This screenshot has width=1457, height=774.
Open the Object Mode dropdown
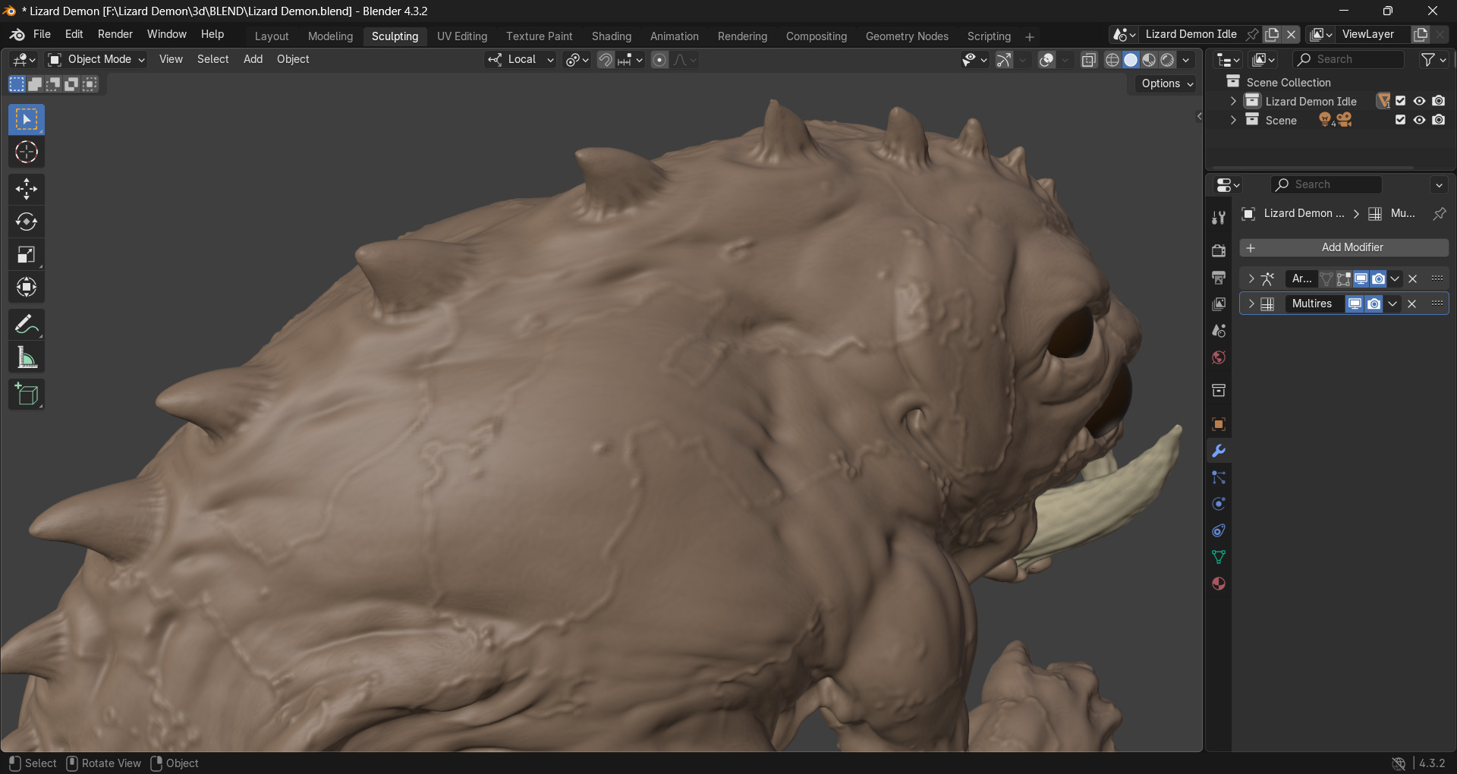96,59
